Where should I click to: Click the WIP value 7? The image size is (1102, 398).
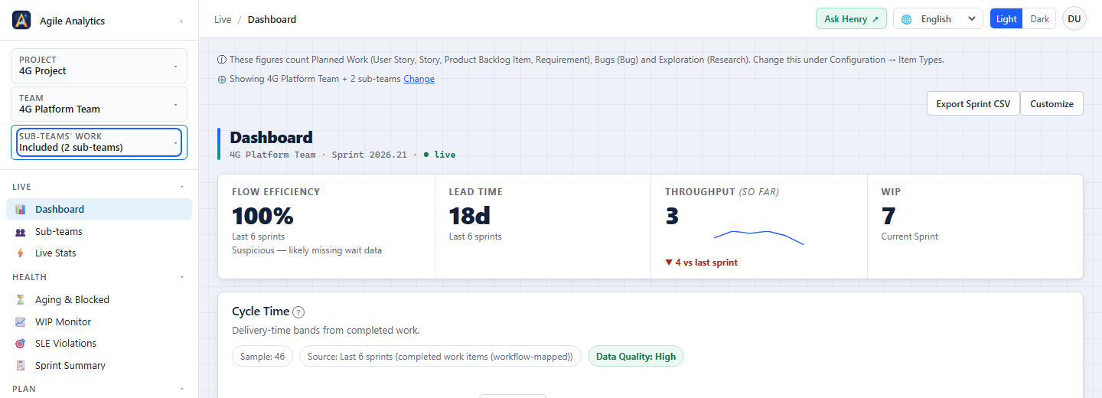click(888, 217)
